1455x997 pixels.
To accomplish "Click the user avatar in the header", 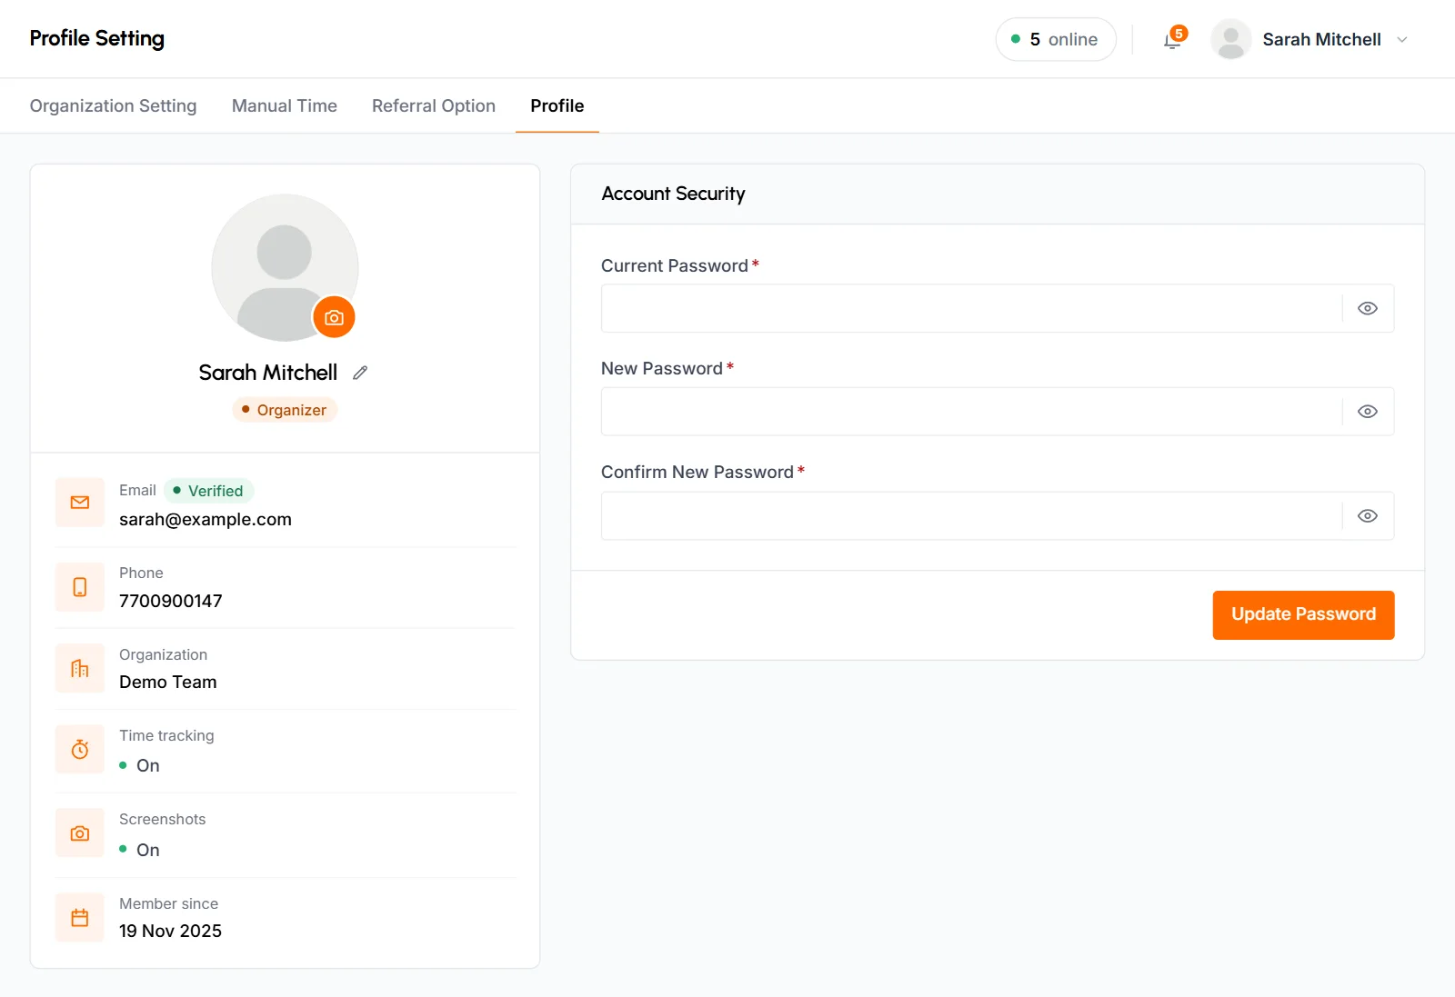I will pos(1230,40).
